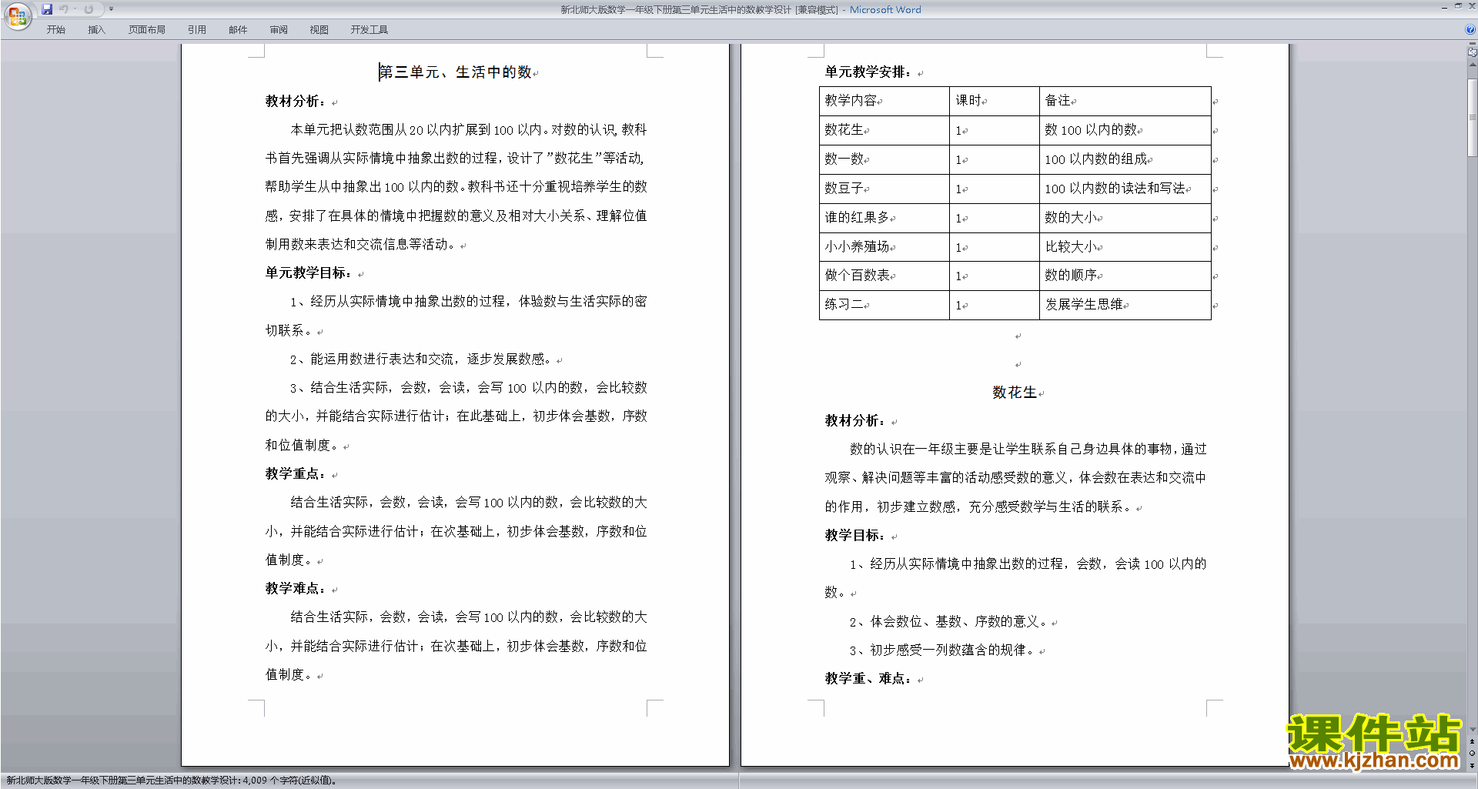1478x789 pixels.
Task: Open the Word Help question mark icon
Action: click(x=1470, y=29)
